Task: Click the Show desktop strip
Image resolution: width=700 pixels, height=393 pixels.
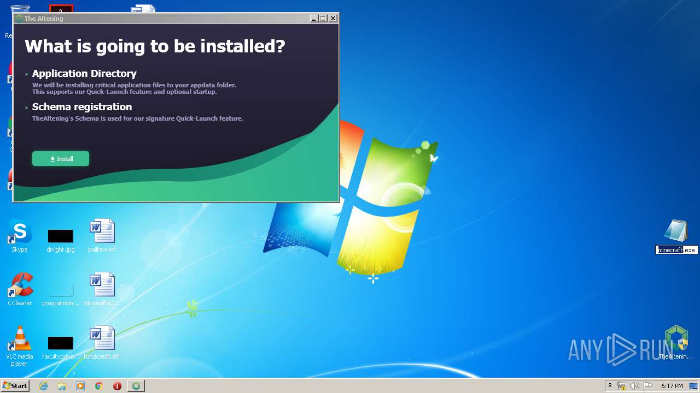Action: click(695, 386)
